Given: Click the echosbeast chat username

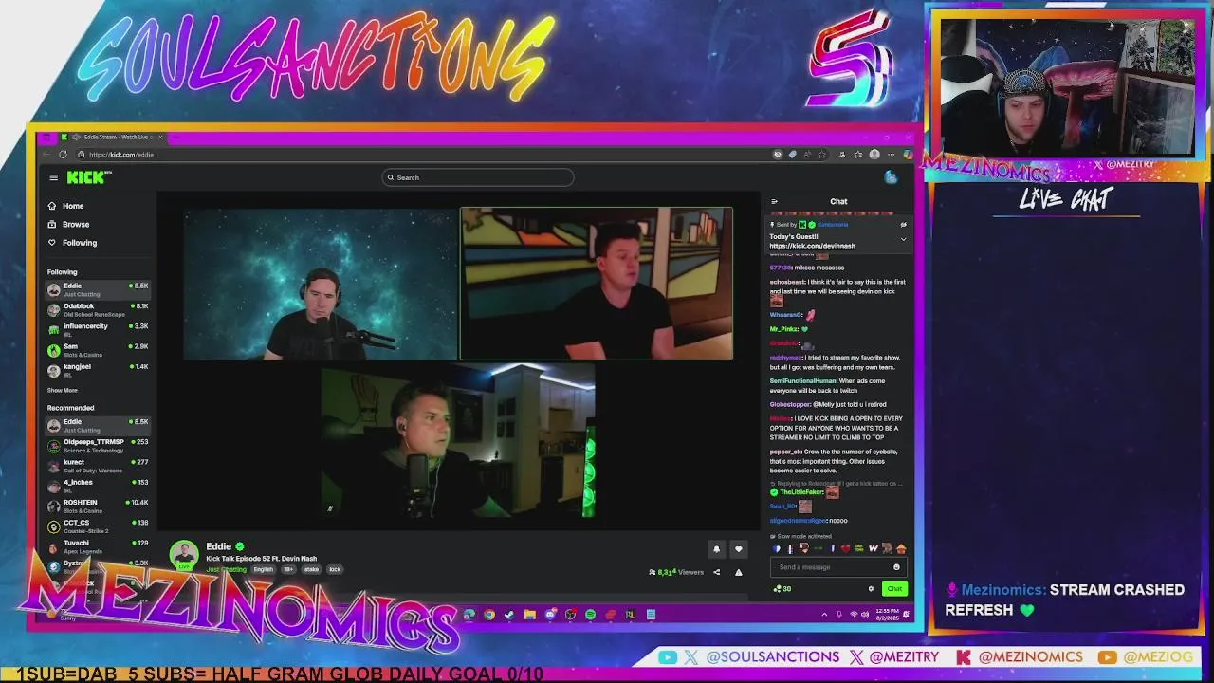Looking at the screenshot, I should [x=787, y=282].
